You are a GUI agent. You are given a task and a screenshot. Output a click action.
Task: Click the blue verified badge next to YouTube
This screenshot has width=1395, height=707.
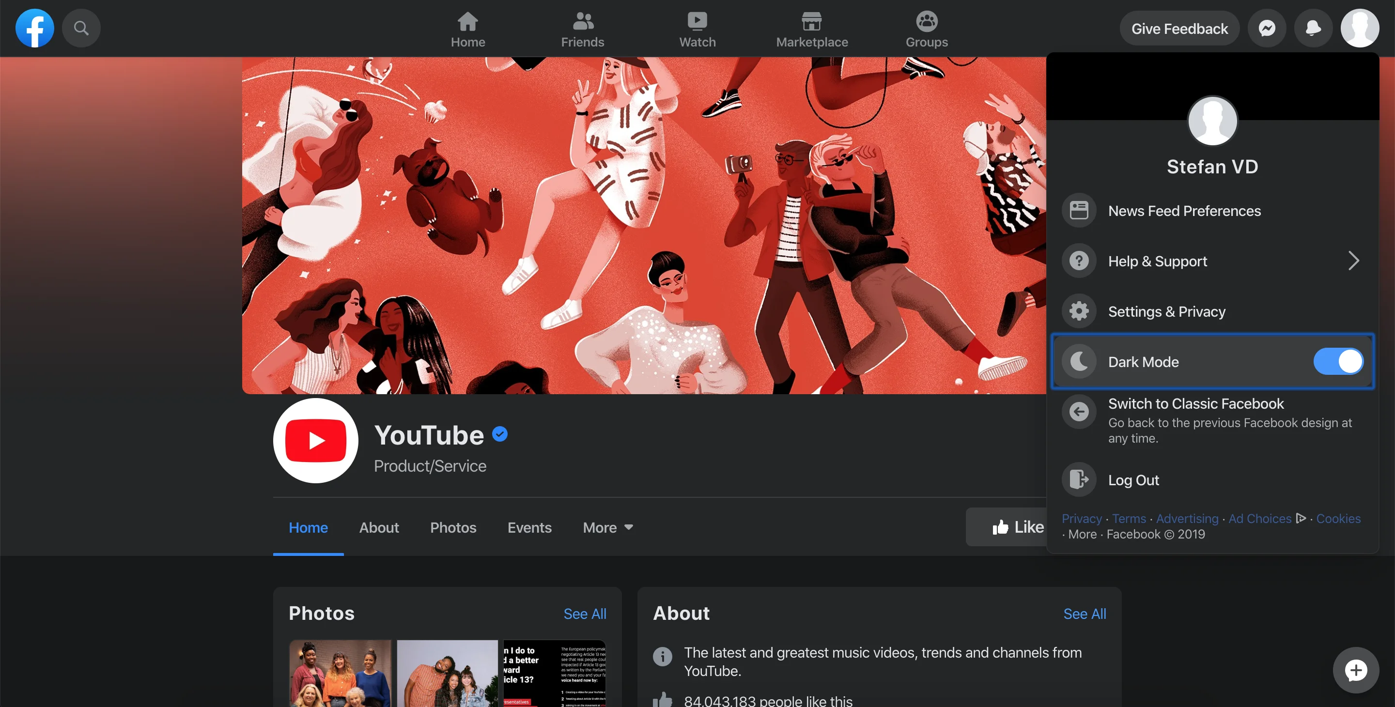click(500, 434)
